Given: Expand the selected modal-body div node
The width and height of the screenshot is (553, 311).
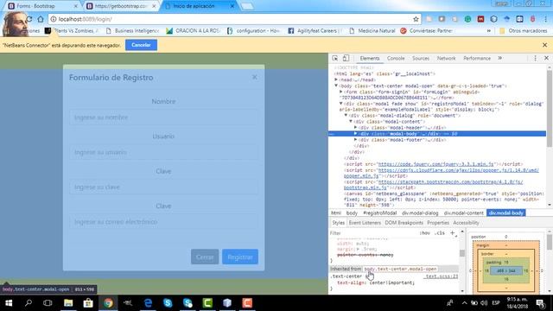Looking at the screenshot, I should [x=355, y=134].
